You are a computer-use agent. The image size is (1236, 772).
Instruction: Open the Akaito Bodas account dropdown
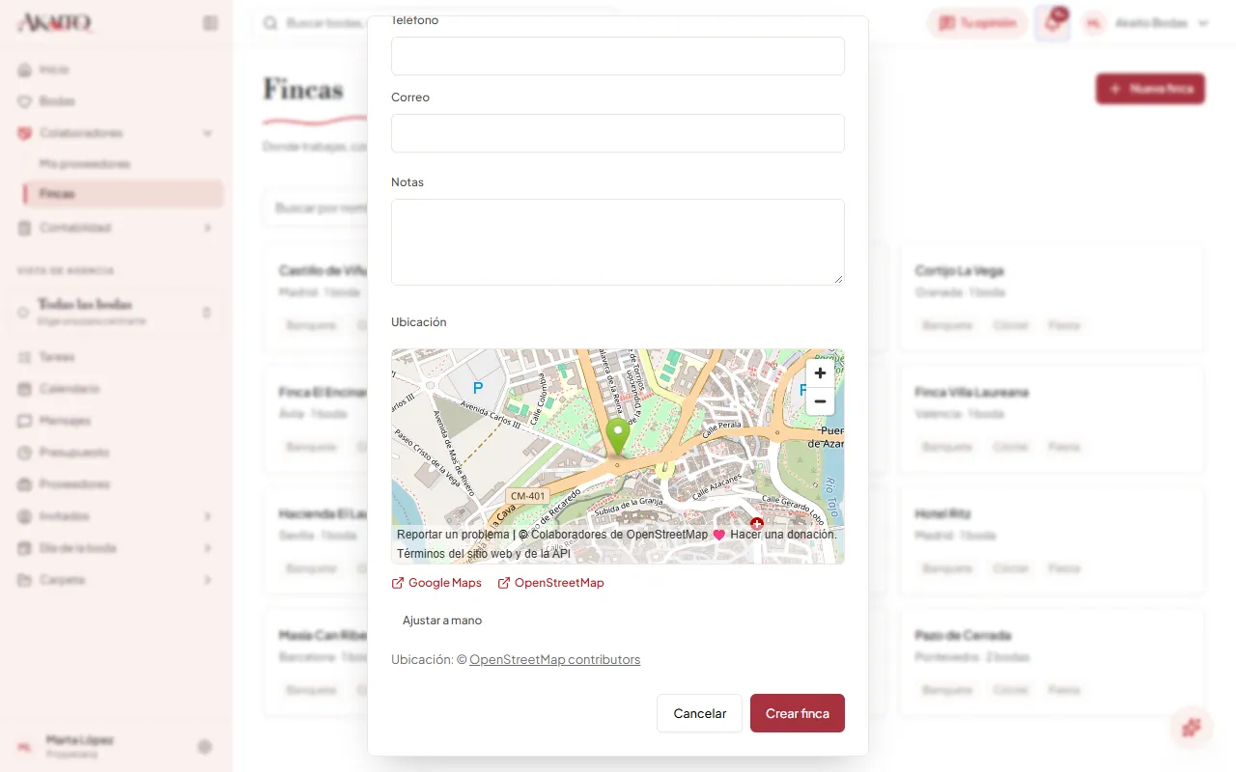click(1147, 23)
